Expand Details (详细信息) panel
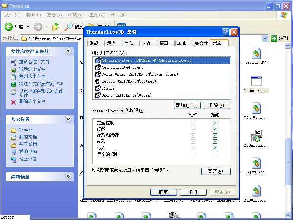 click(x=68, y=176)
